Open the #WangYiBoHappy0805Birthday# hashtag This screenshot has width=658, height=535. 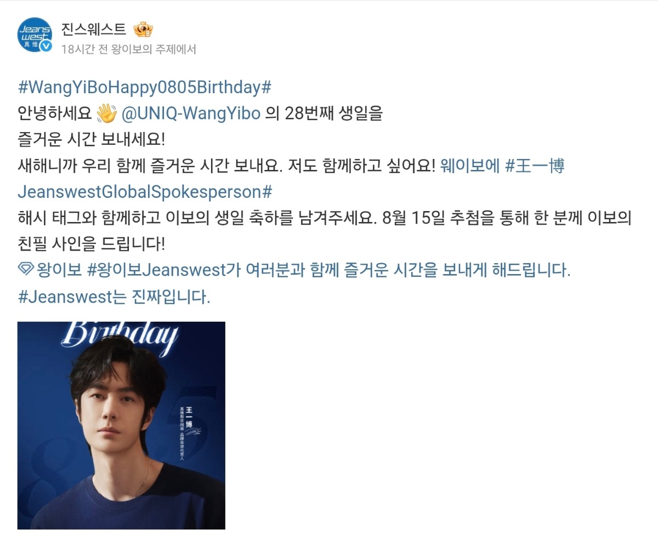pos(145,87)
